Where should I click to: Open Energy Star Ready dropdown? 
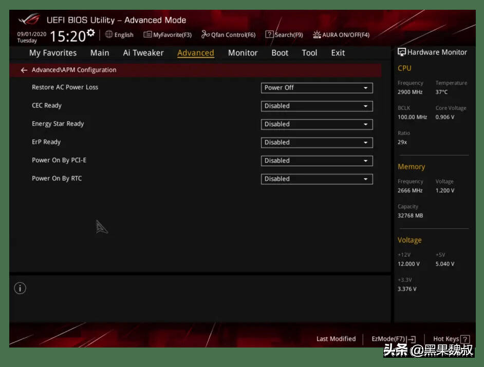[x=317, y=124]
